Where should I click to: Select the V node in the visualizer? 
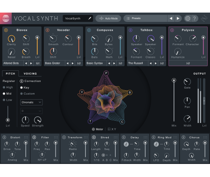coord(82,92)
